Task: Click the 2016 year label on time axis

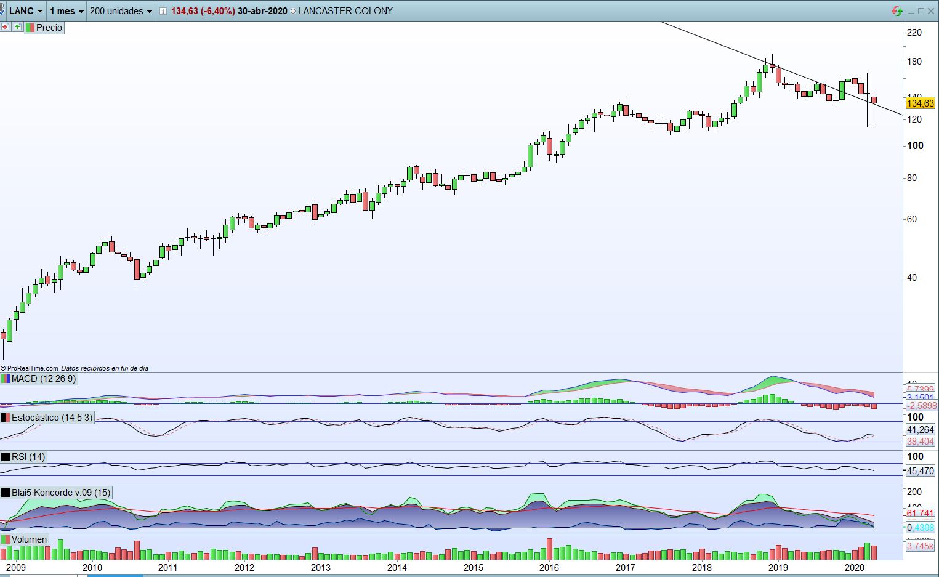Action: (549, 568)
